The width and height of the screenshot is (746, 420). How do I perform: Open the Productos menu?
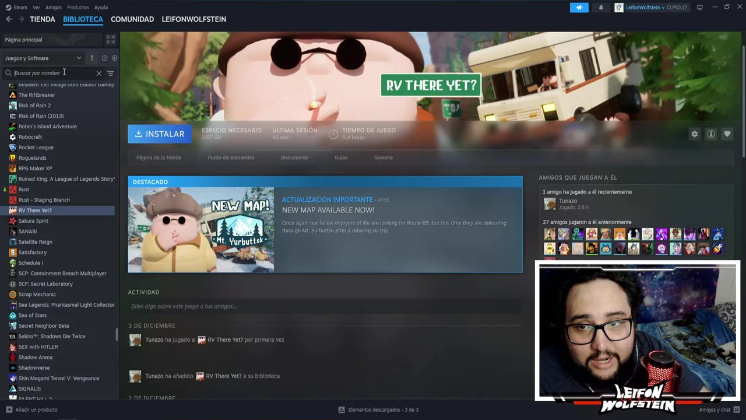[x=78, y=8]
